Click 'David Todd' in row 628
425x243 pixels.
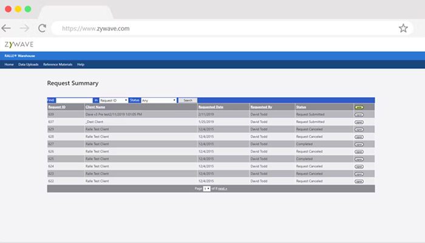[x=259, y=137]
